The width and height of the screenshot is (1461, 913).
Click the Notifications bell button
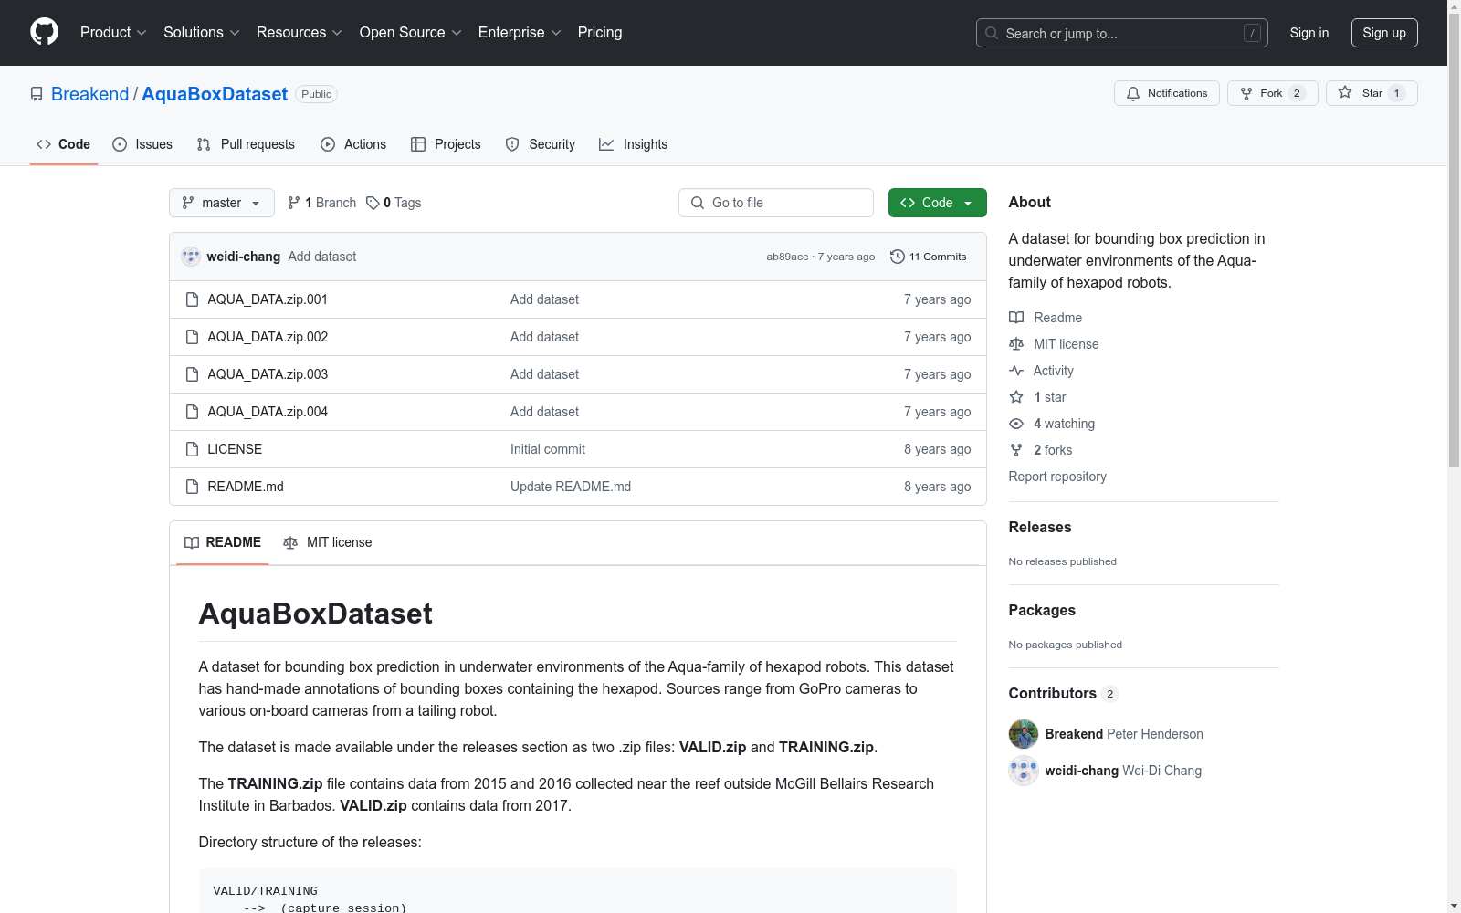[1166, 93]
